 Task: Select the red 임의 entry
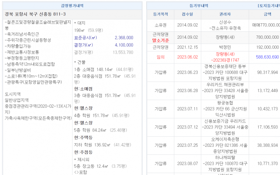(x=161, y=57)
